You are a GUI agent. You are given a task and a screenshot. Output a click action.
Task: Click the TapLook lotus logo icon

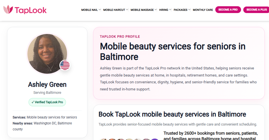(x=8, y=9)
